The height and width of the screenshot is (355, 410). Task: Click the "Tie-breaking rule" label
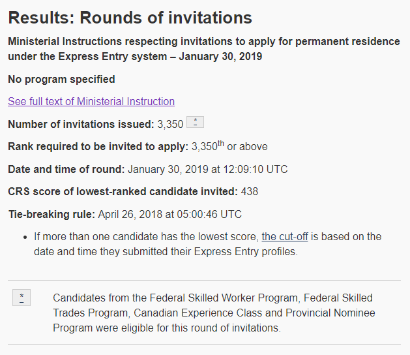pos(52,214)
